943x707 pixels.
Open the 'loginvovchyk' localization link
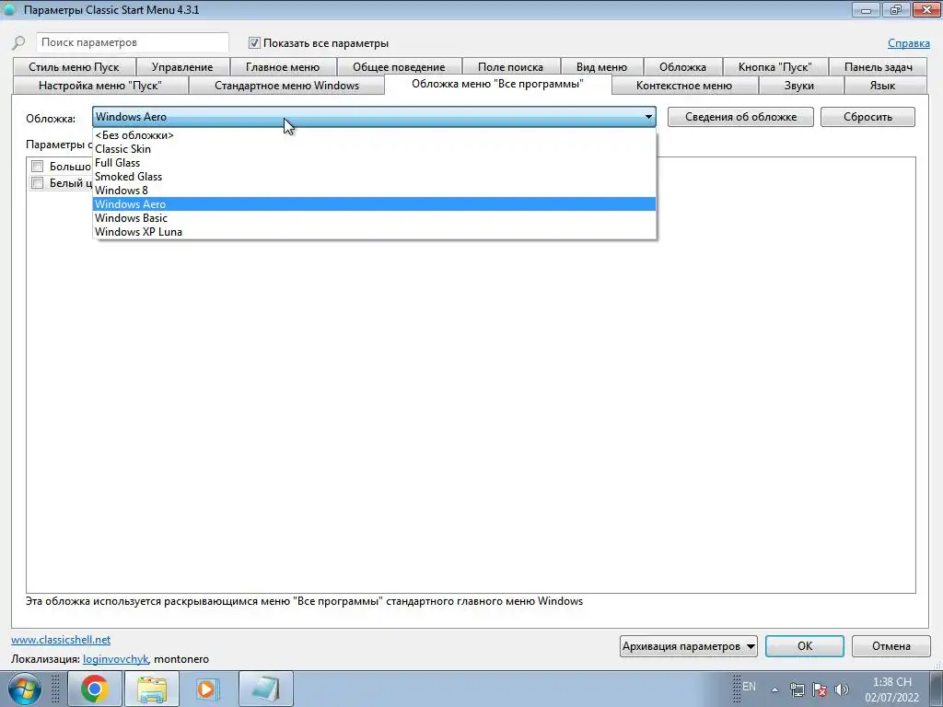coord(115,659)
